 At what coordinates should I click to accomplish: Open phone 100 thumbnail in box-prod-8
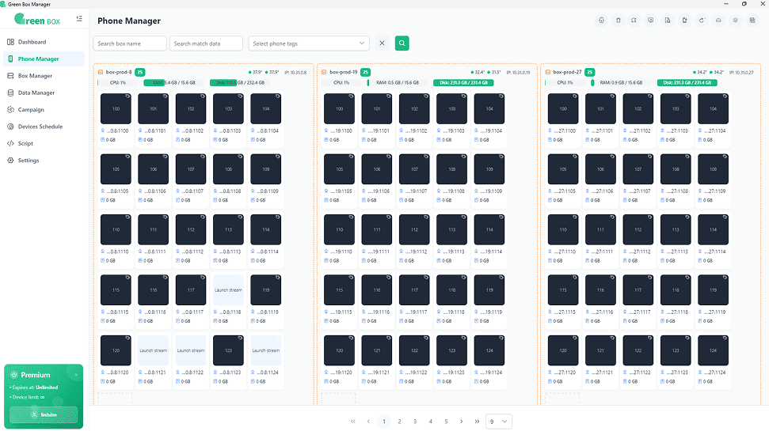pyautogui.click(x=116, y=108)
